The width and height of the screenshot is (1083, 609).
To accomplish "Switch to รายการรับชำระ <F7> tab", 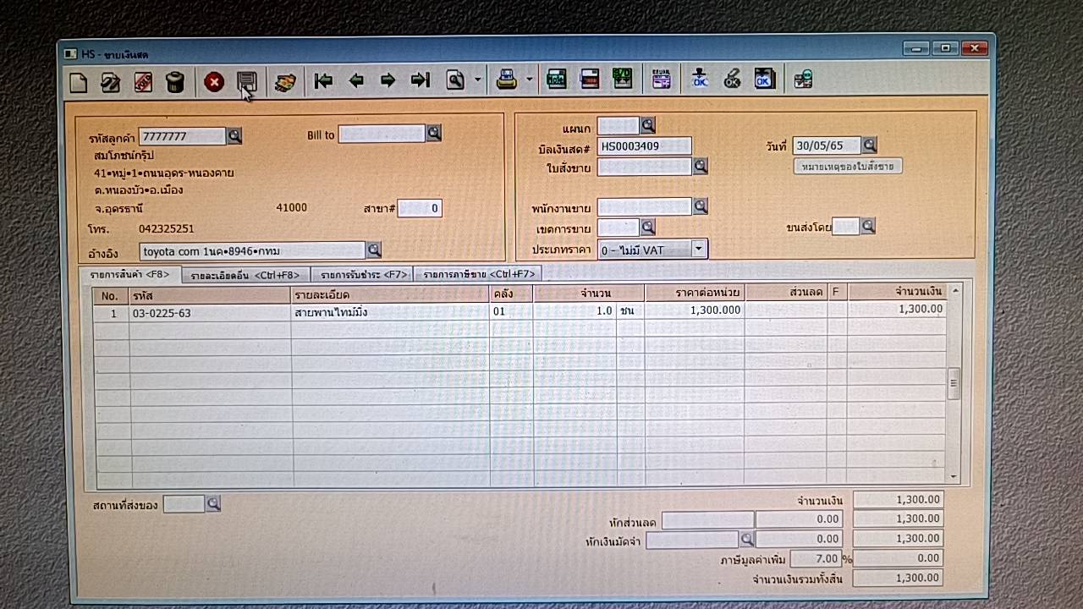I will coord(361,274).
